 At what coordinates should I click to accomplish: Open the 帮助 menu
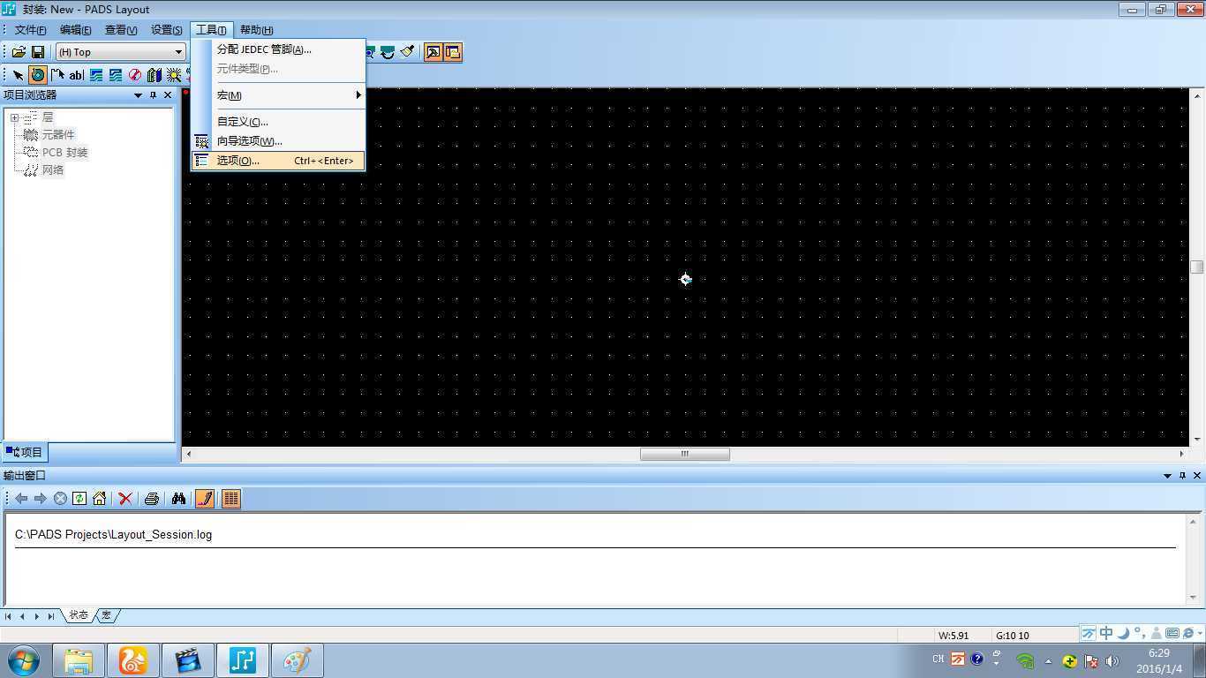pos(257,30)
